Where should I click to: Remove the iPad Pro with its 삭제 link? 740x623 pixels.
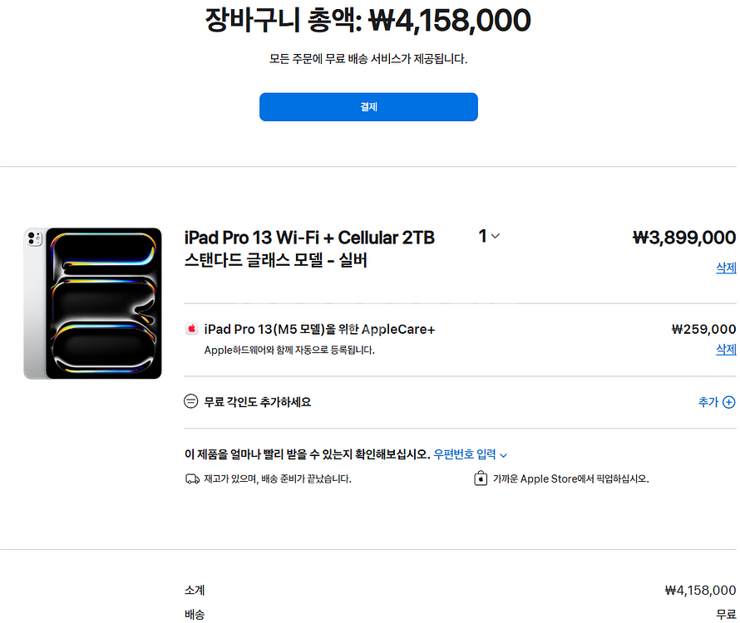[x=726, y=267]
